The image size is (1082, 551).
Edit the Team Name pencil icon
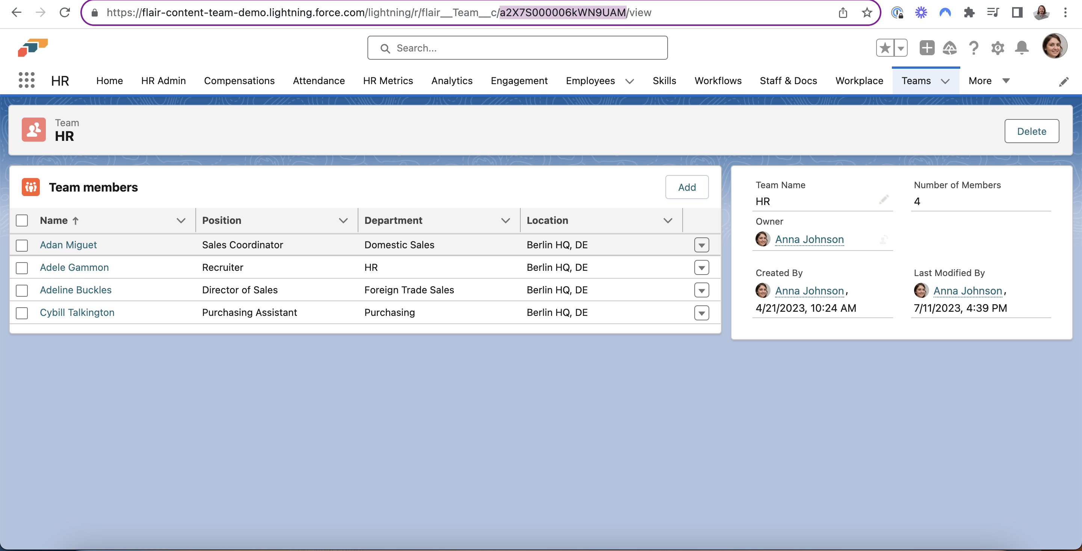tap(883, 199)
